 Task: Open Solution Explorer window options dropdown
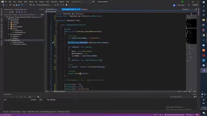point(39,9)
